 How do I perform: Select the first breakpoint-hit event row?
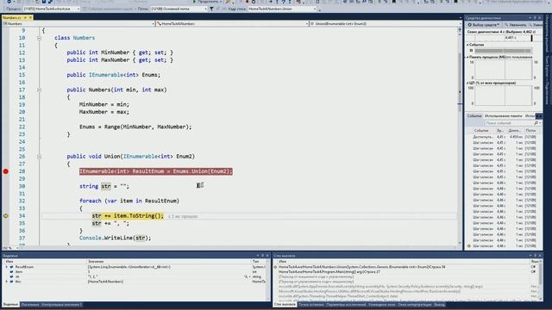click(x=505, y=137)
